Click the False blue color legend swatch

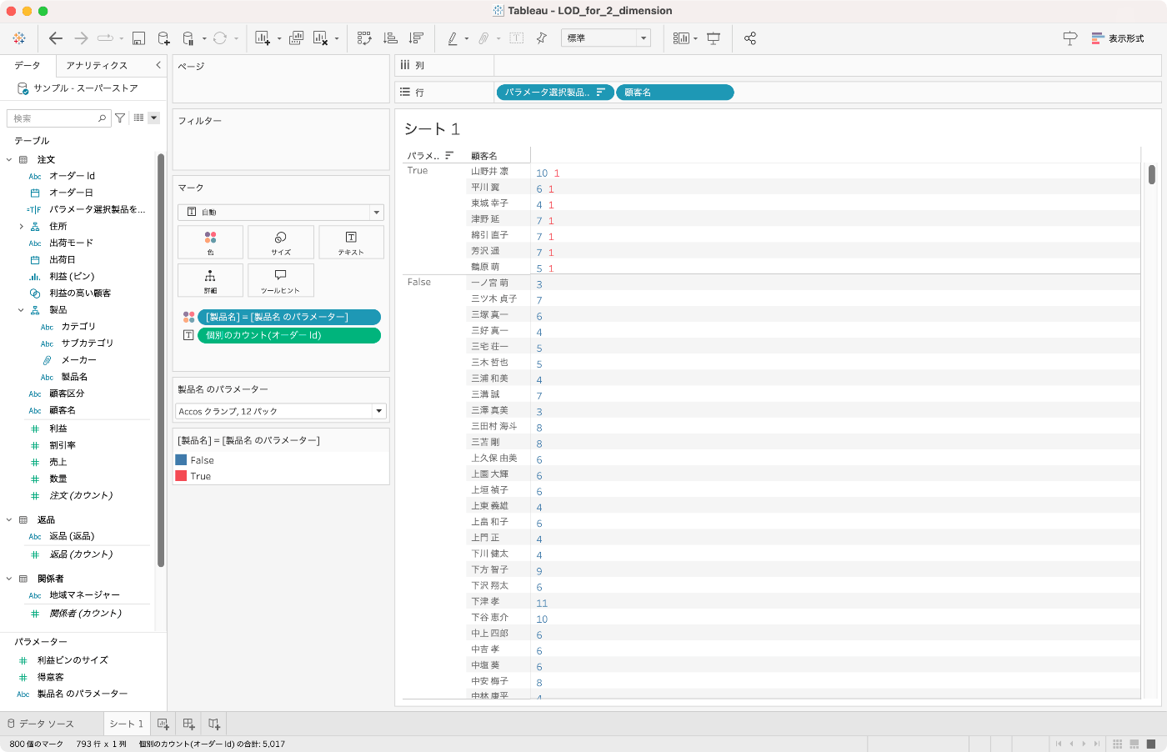[181, 460]
